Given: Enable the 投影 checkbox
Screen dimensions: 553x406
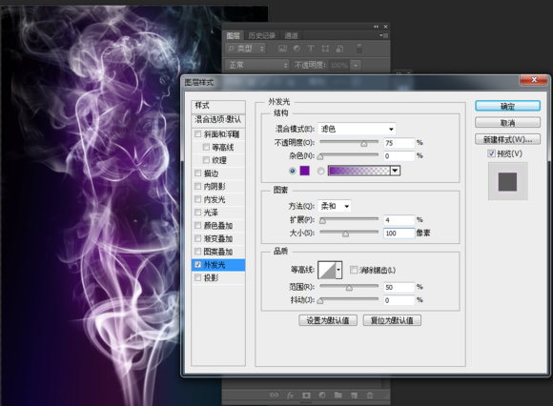Looking at the screenshot, I should click(198, 277).
